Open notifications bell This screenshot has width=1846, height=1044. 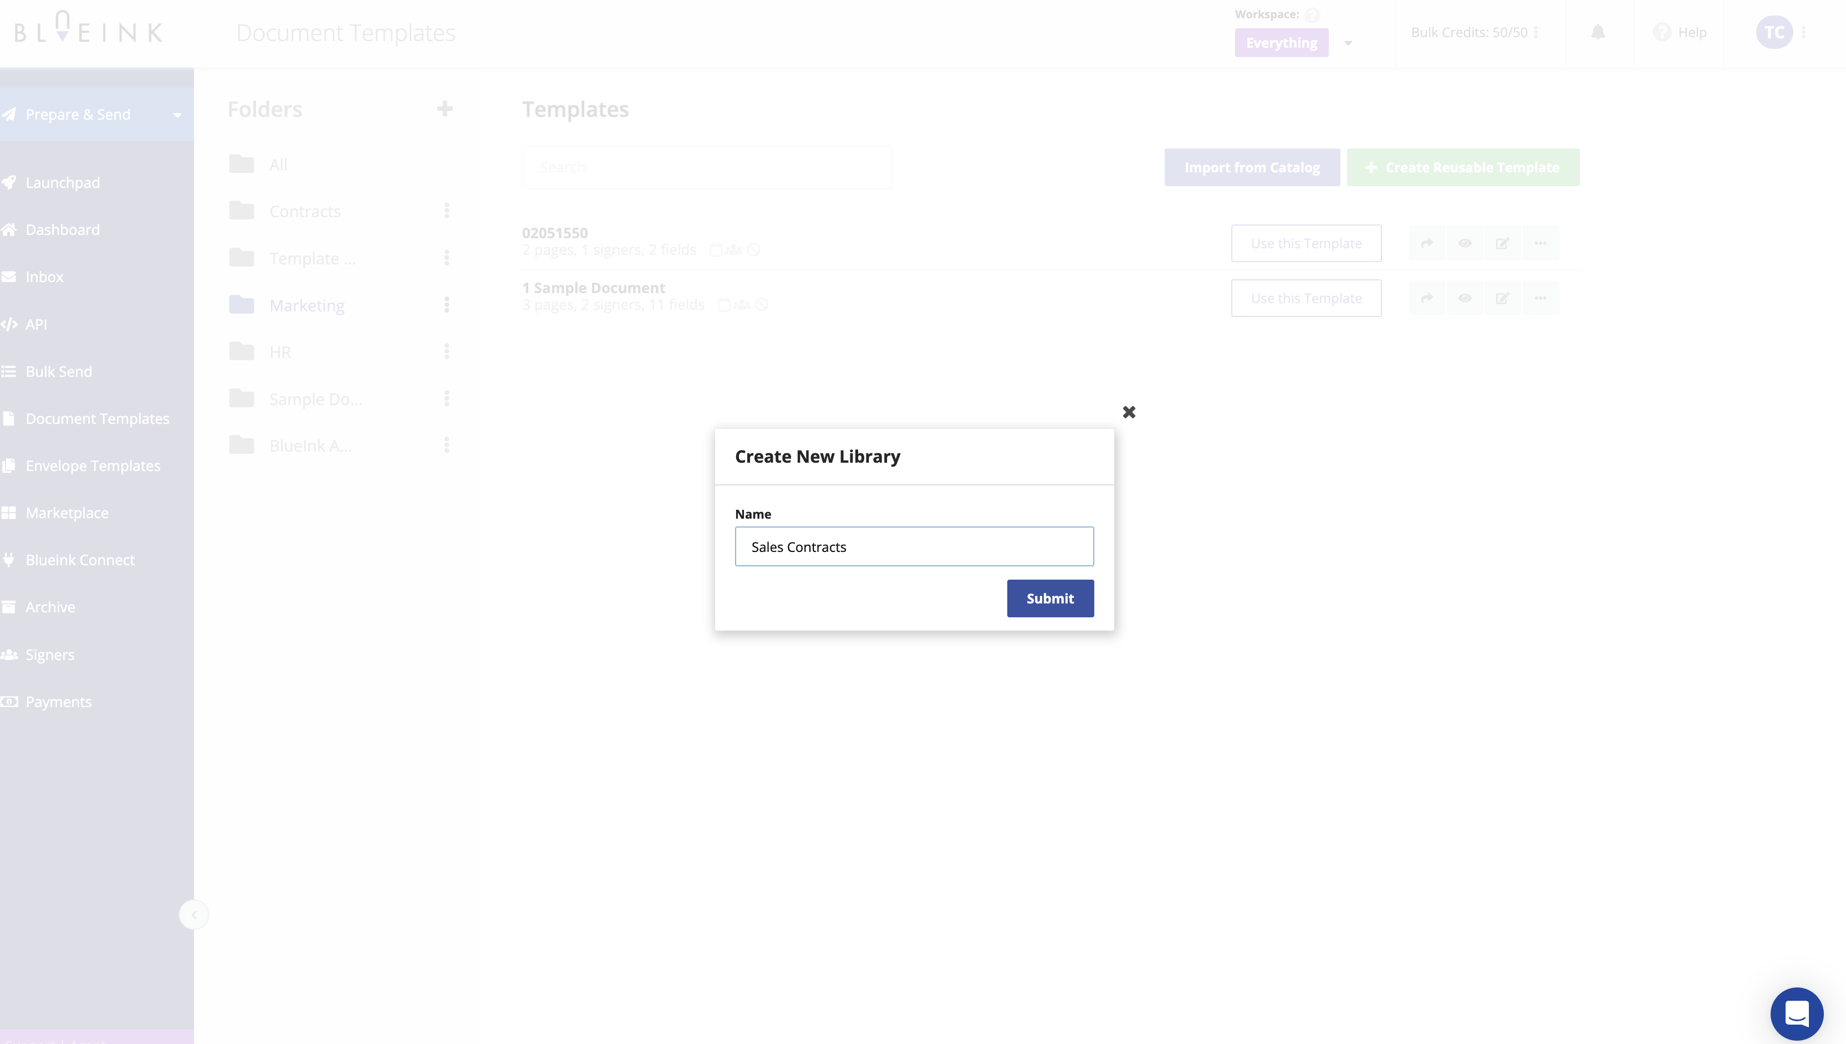coord(1598,32)
